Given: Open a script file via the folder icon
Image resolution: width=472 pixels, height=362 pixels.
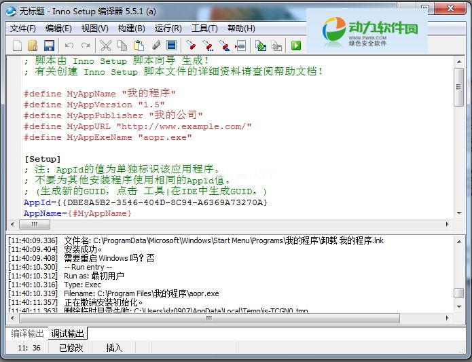Looking at the screenshot, I should click(x=33, y=46).
